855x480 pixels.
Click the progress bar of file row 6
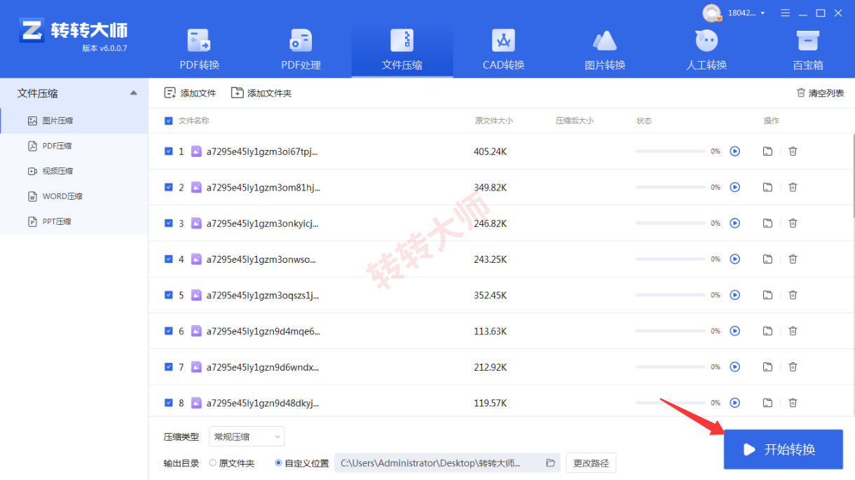670,331
